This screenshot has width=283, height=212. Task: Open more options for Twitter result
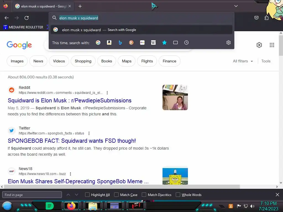[89, 133]
